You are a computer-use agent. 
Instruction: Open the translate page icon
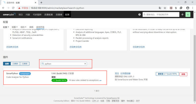(x=160, y=8)
